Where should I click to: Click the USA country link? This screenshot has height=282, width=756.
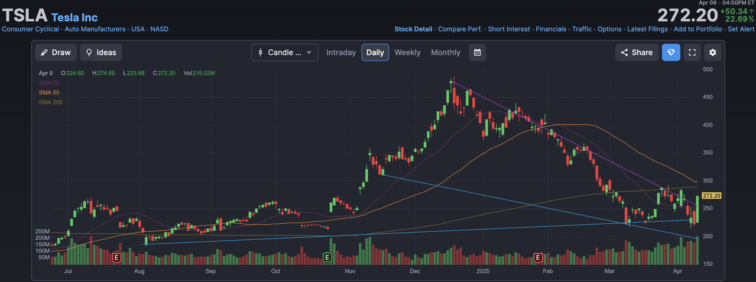(138, 29)
